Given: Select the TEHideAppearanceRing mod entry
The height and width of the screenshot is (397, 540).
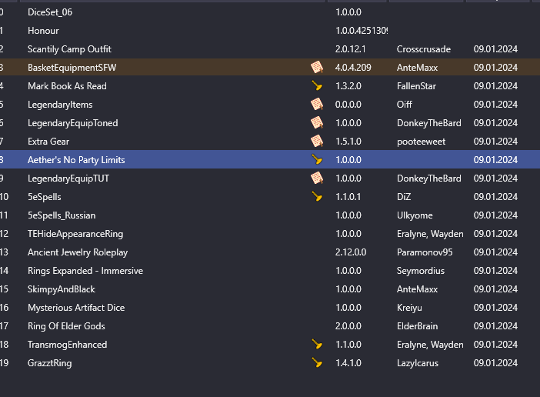Looking at the screenshot, I should (x=75, y=234).
